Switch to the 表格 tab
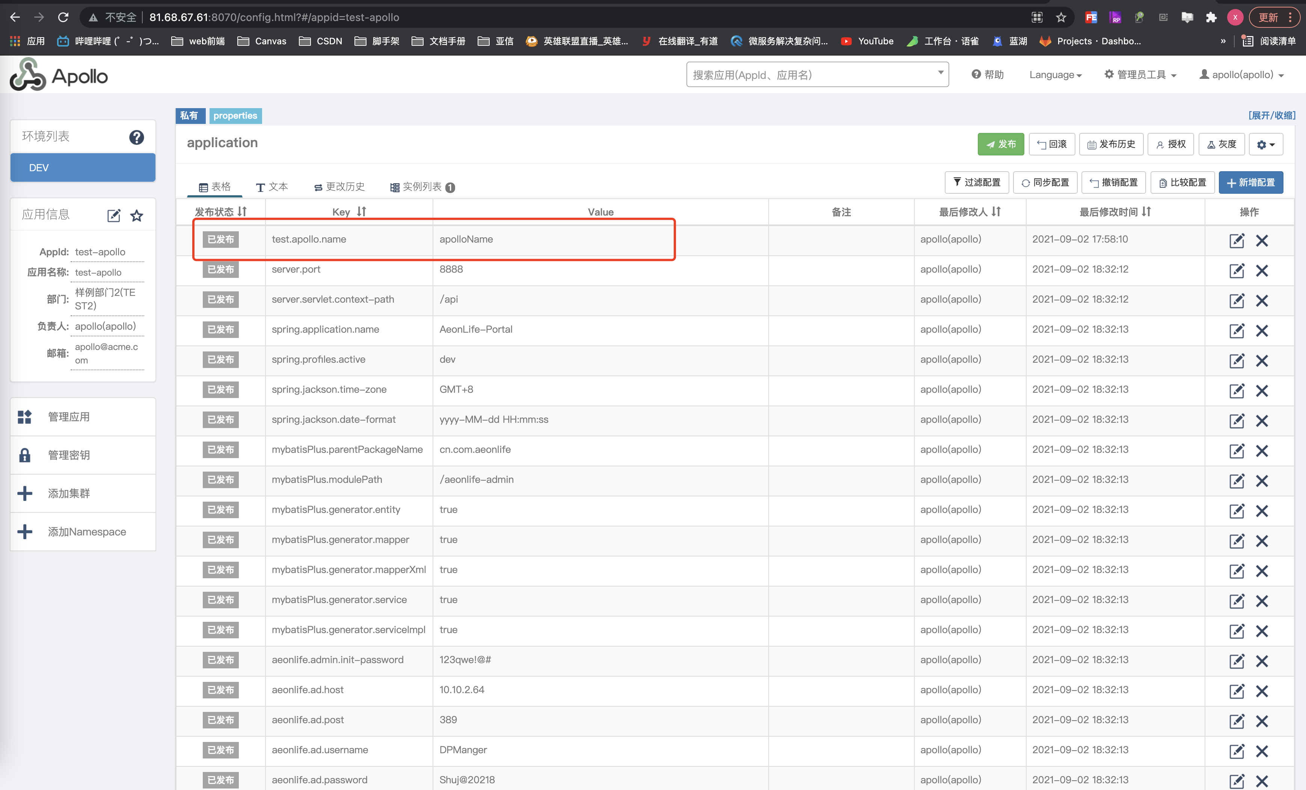This screenshot has width=1306, height=790. (215, 187)
